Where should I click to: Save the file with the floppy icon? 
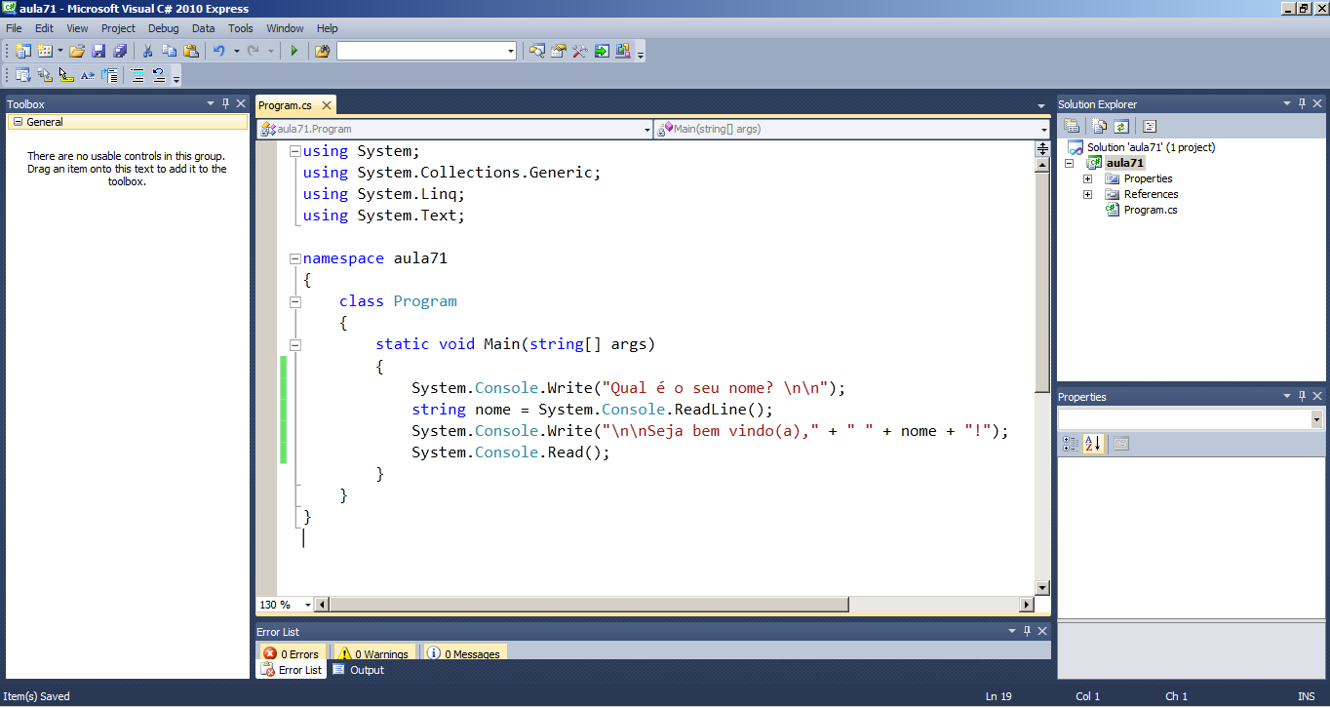coord(98,51)
